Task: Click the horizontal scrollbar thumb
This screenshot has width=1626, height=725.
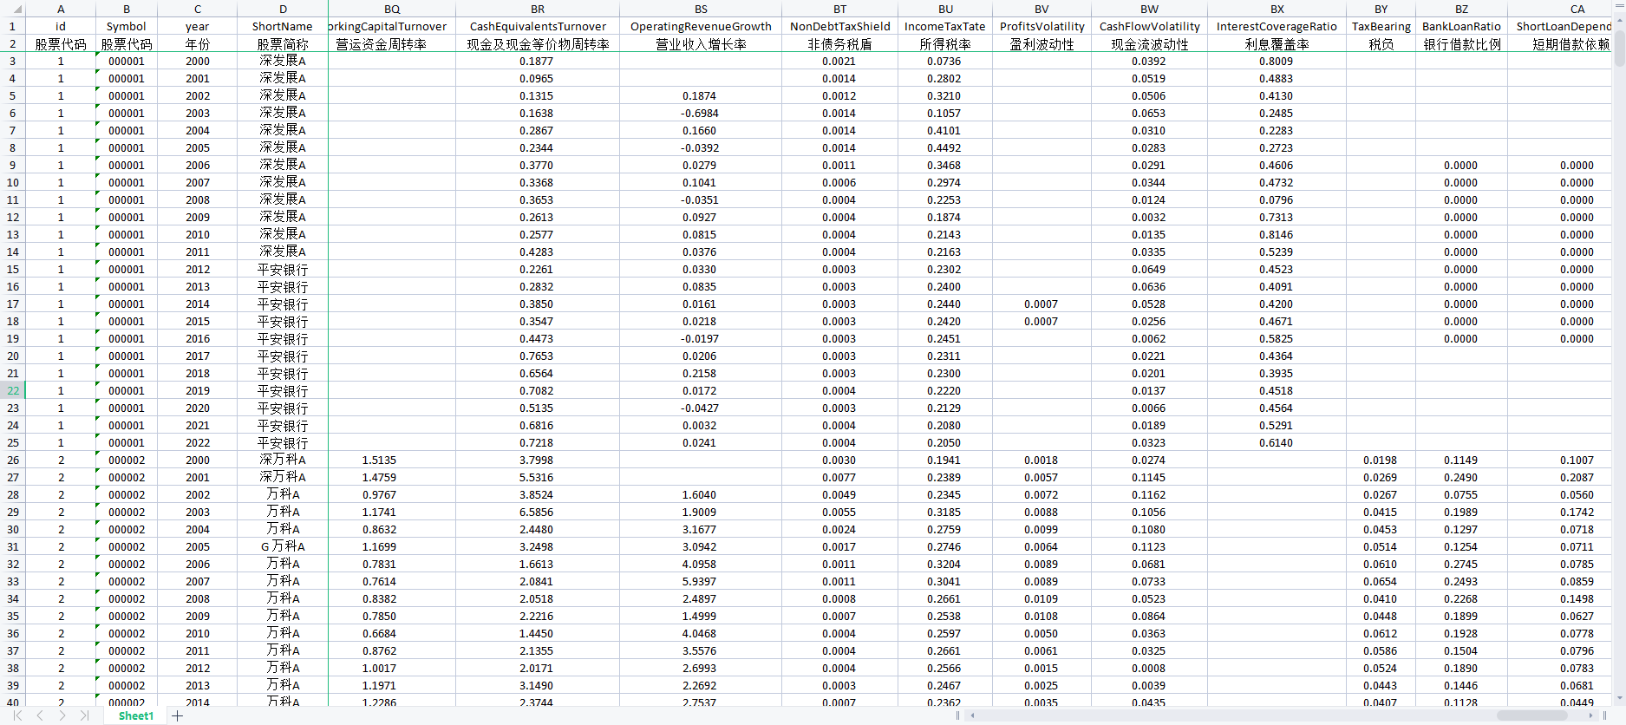Action: (1534, 715)
